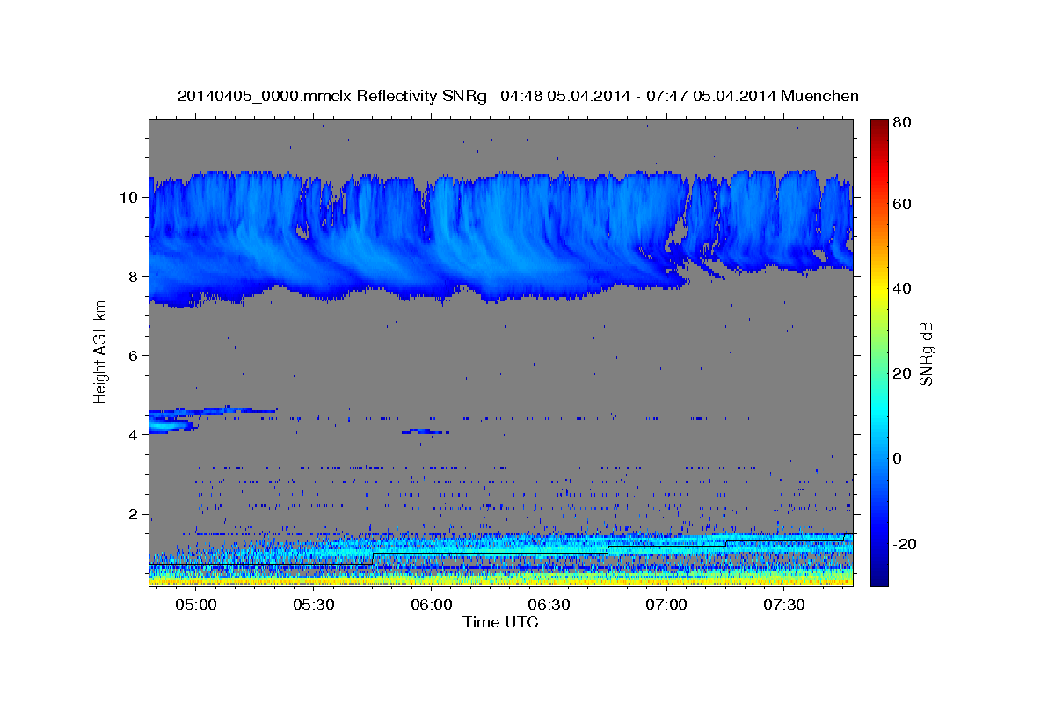Click the colorbar value 60
Image resolution: width=1055 pixels, height=703 pixels.
coord(901,204)
